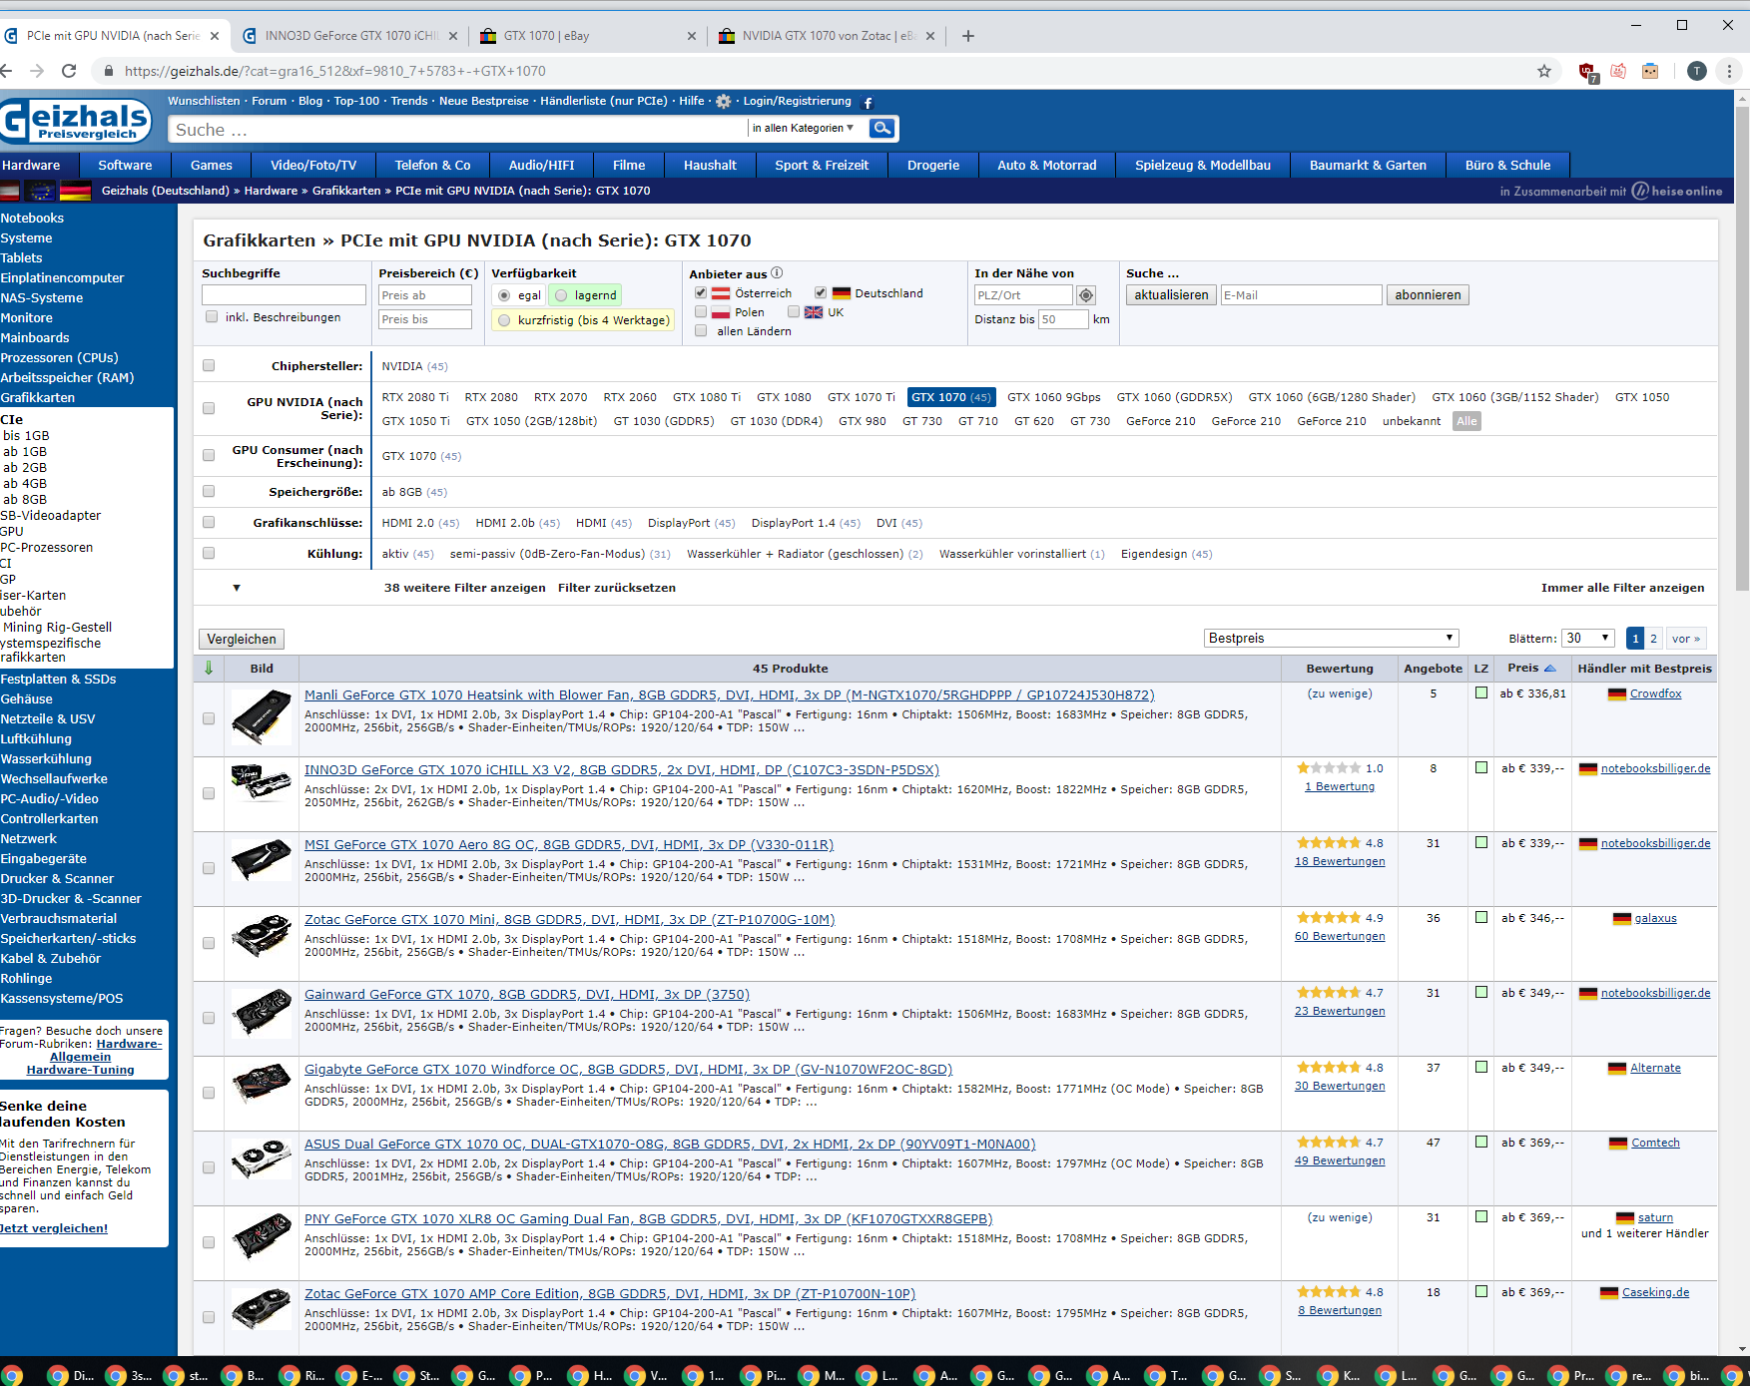
Task: Select the German flag in breadcrumb bar
Action: point(75,191)
